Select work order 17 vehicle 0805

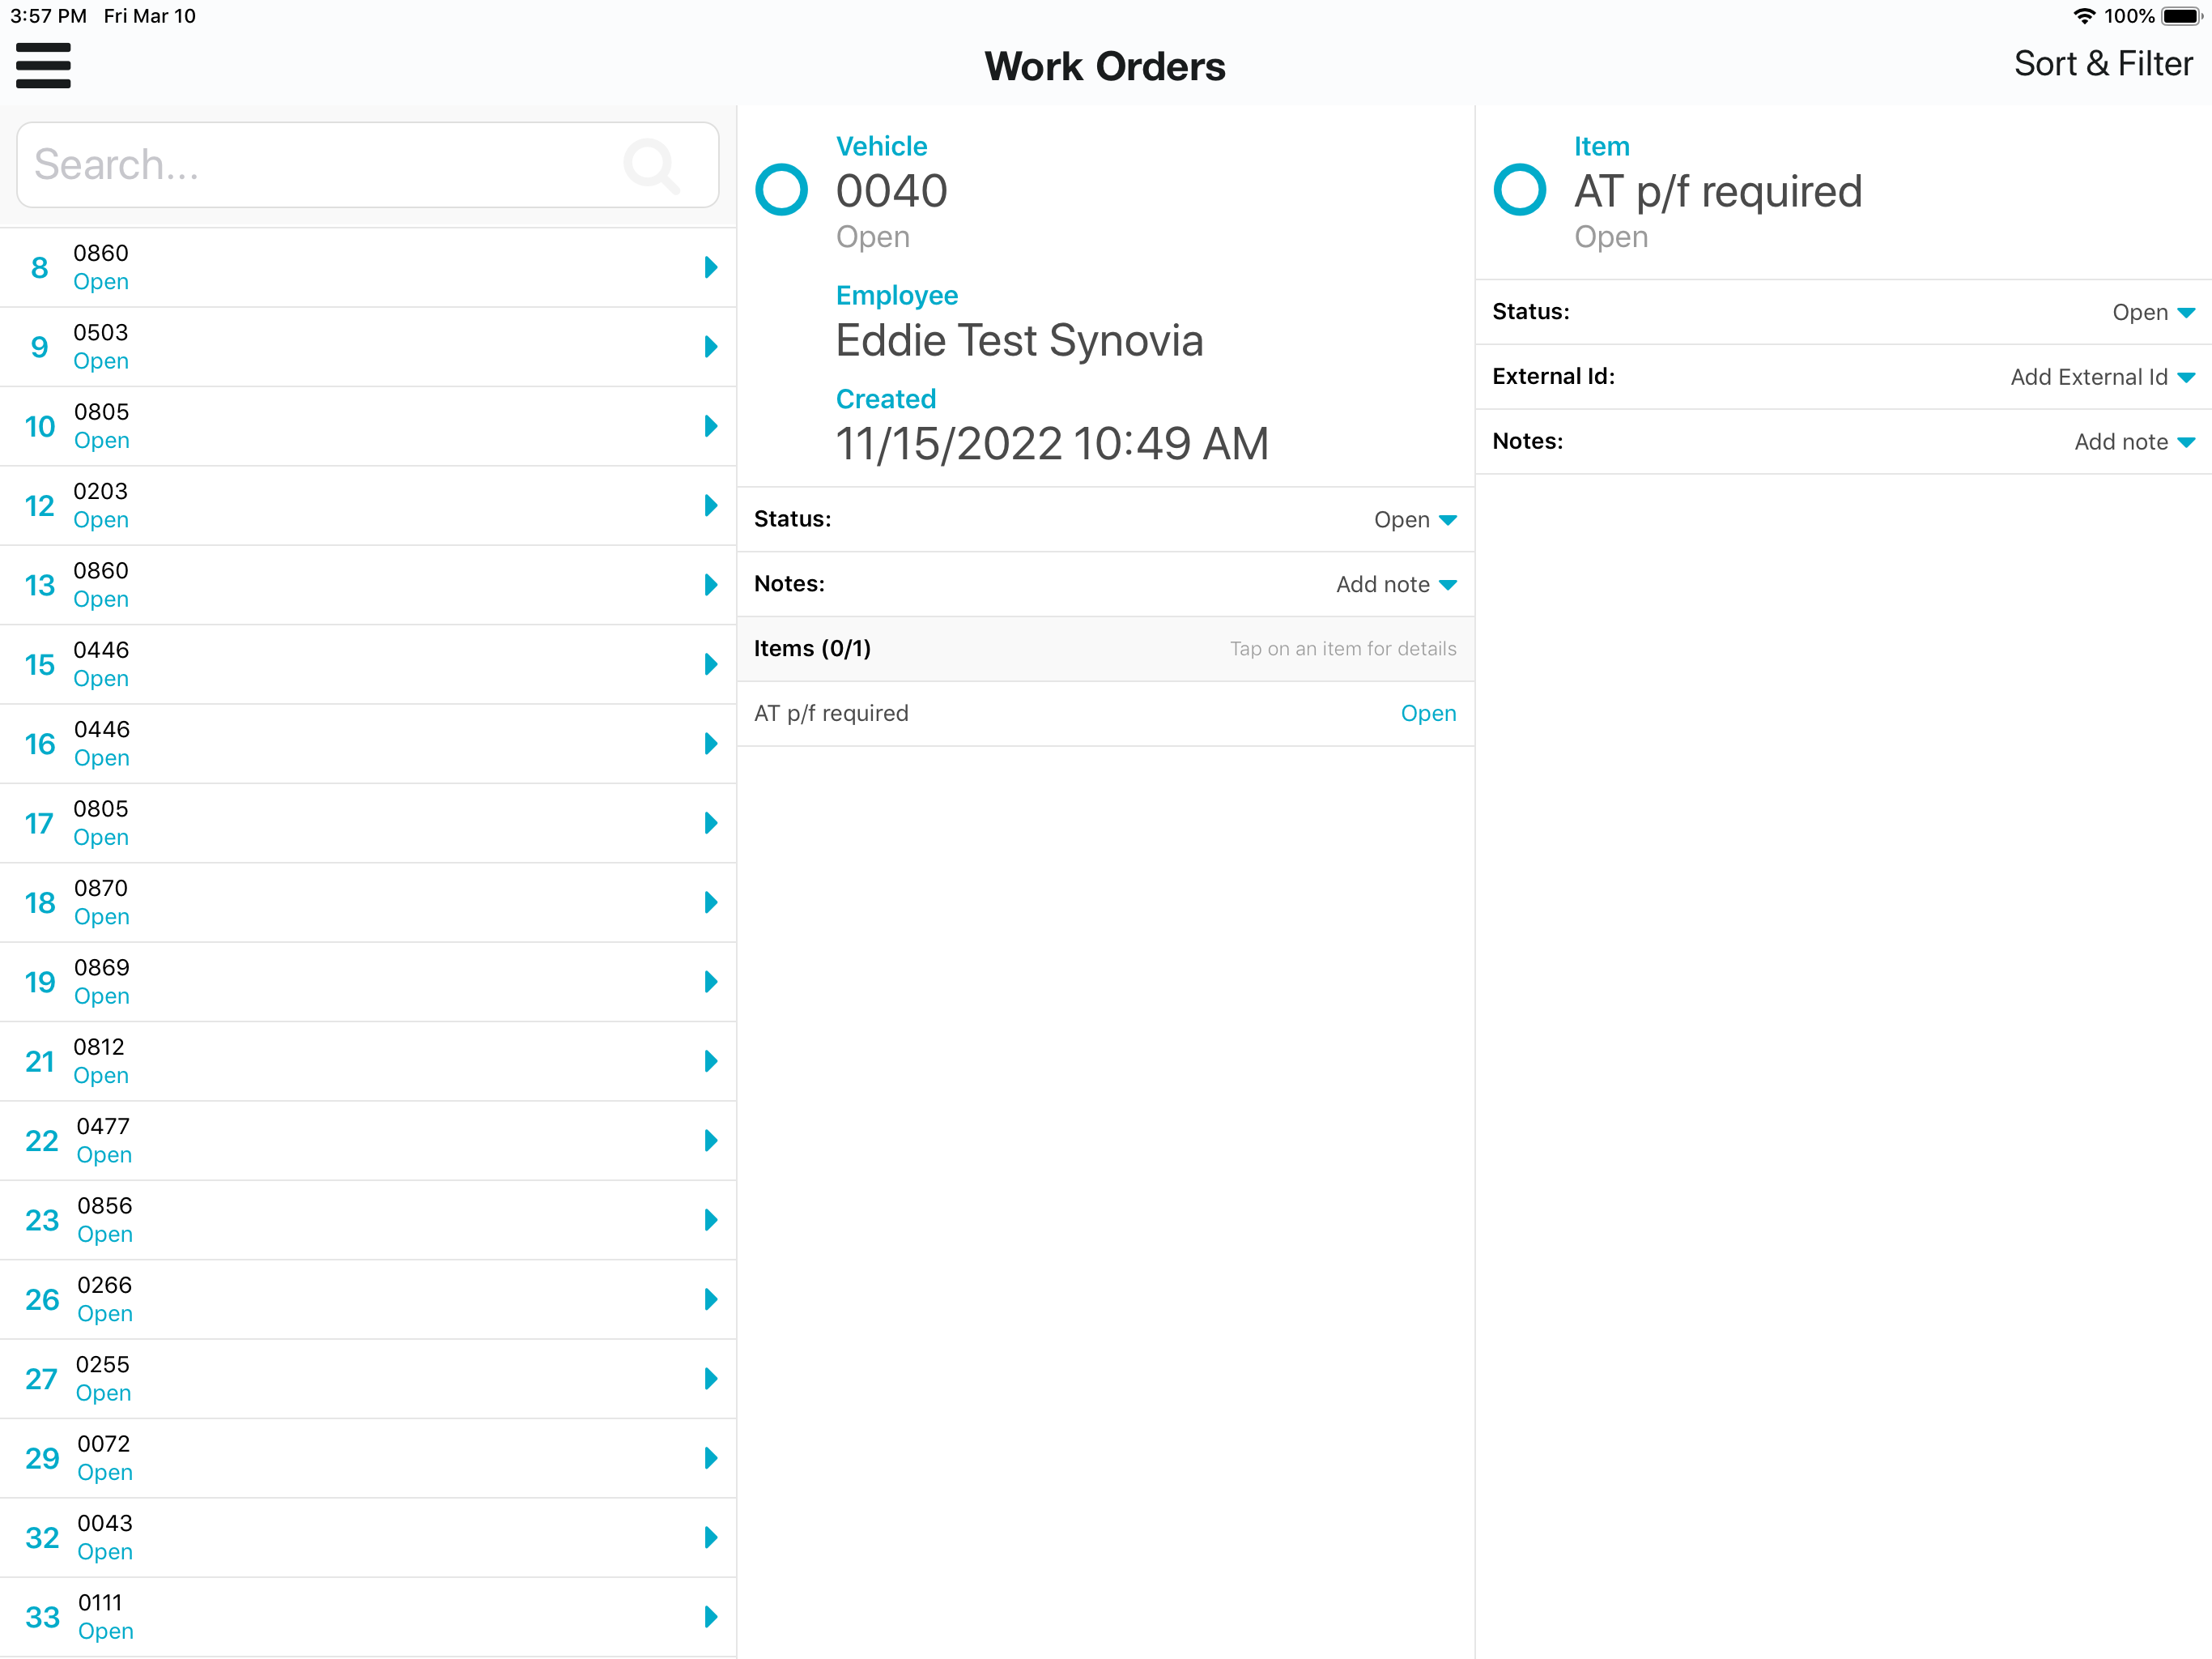tap(368, 822)
